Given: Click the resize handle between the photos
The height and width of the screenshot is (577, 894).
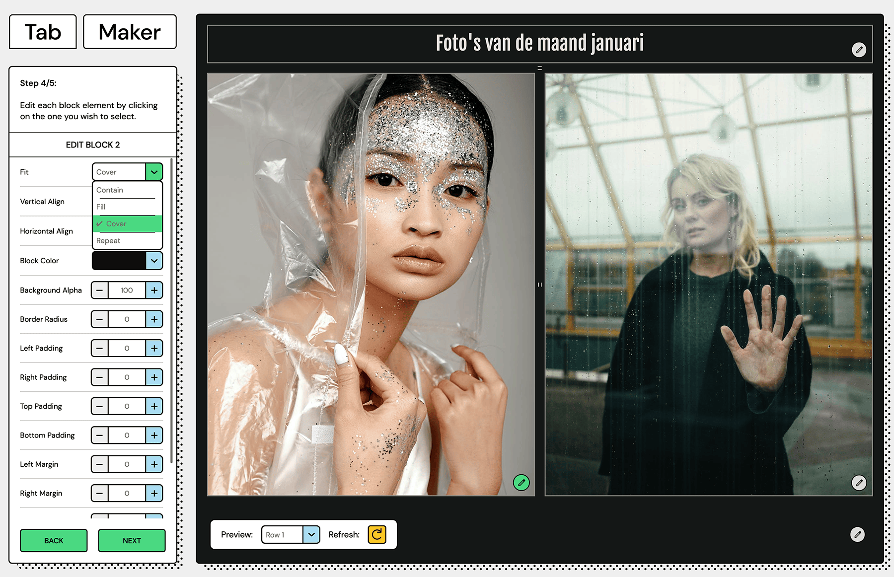Looking at the screenshot, I should (540, 285).
